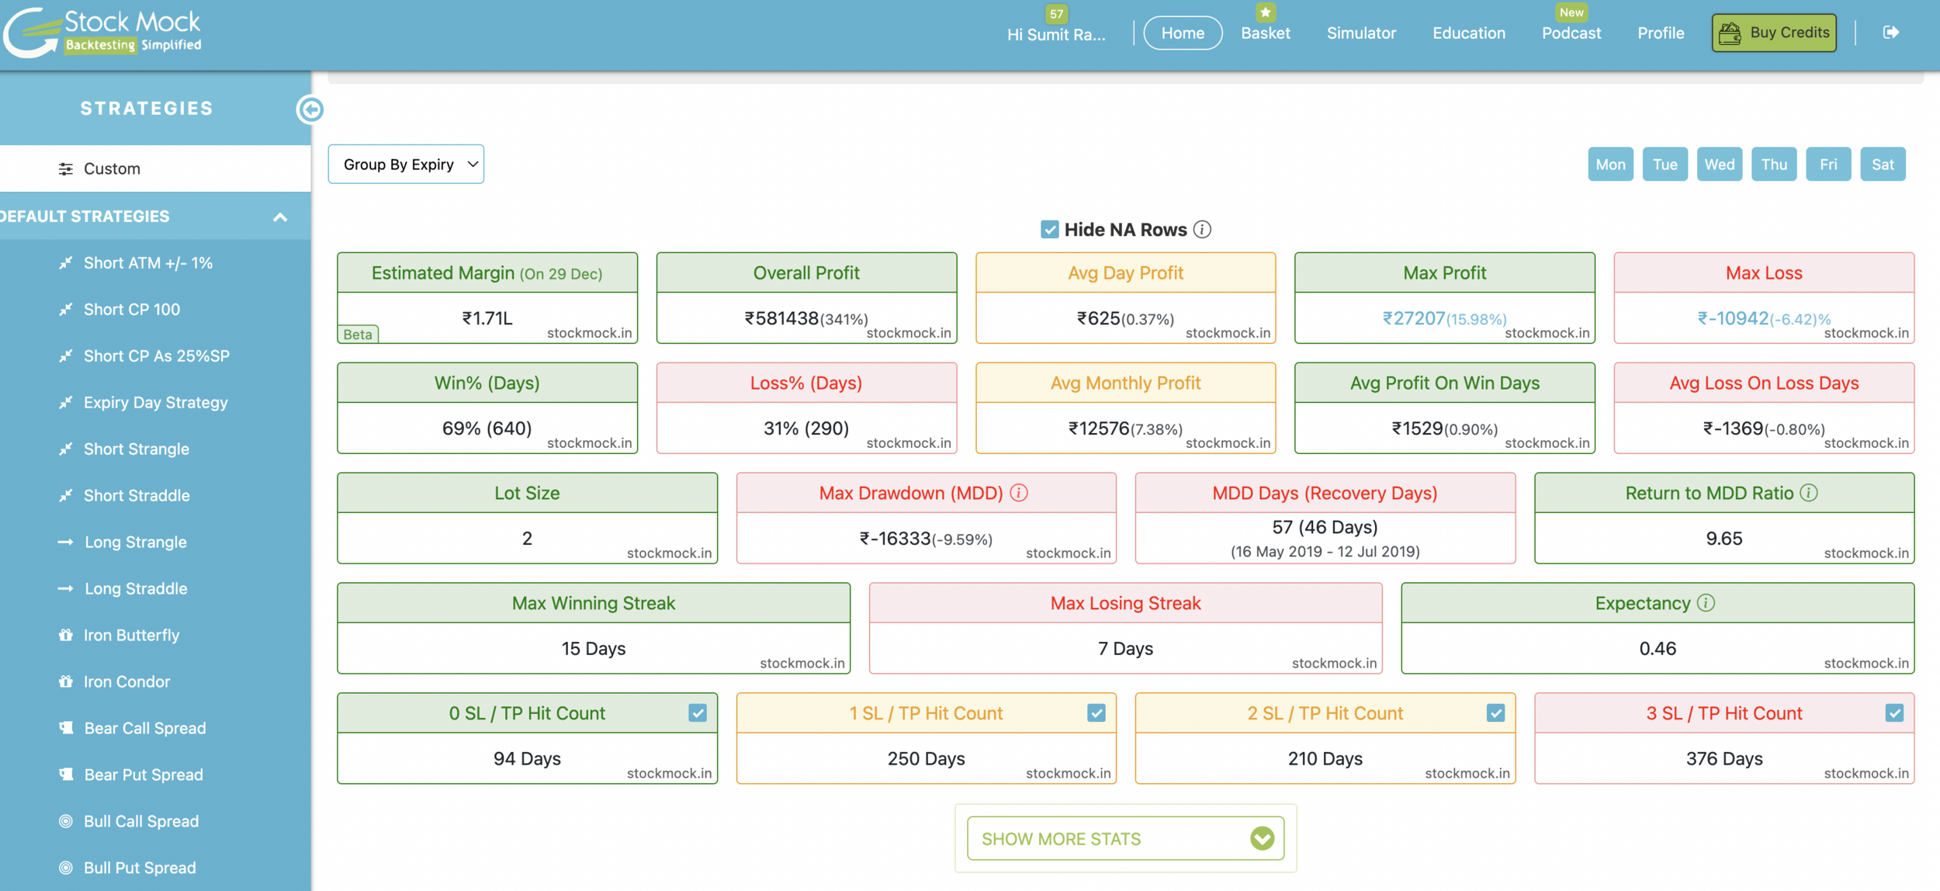Toggle the Hide NA Rows checkbox
The image size is (1940, 891).
pyautogui.click(x=1049, y=230)
